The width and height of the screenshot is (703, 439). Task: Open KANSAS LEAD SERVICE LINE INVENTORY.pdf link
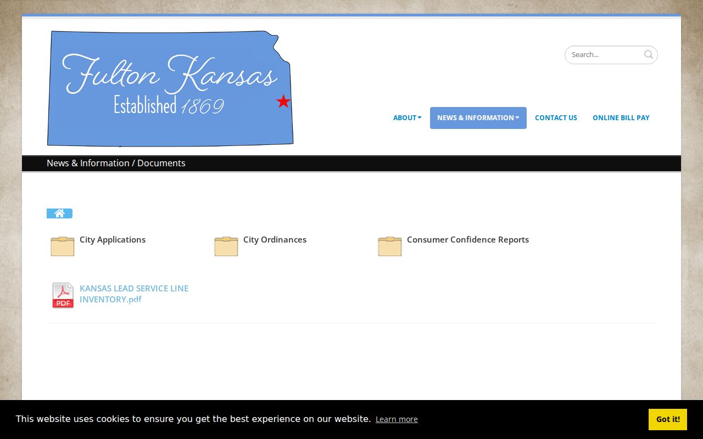[134, 294]
